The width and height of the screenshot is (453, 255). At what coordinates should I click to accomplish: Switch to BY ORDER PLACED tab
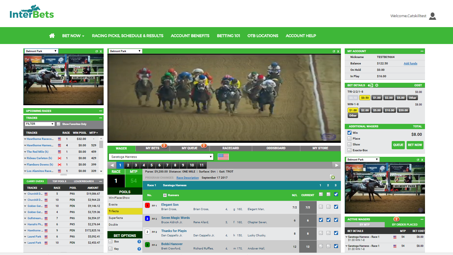pyautogui.click(x=405, y=225)
